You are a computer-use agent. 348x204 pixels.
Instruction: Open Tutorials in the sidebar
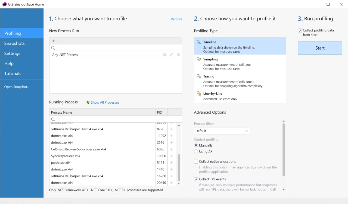22,73
